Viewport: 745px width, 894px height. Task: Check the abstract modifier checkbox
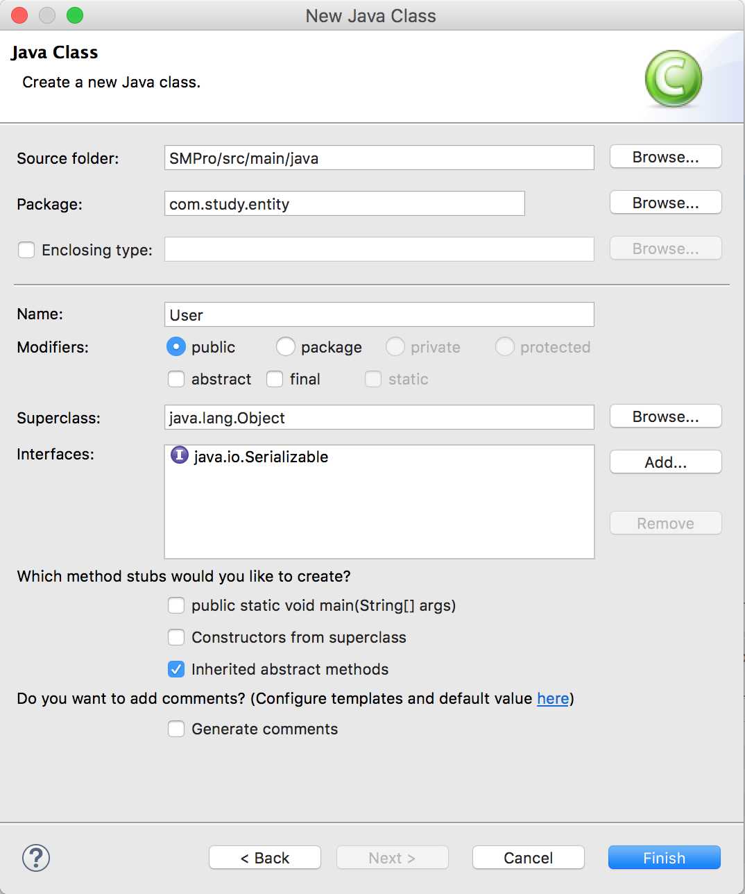pyautogui.click(x=176, y=379)
